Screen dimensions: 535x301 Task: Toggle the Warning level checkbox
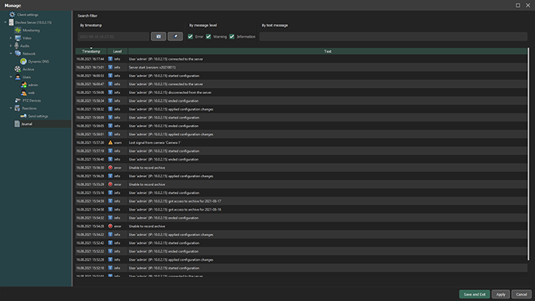click(208, 36)
